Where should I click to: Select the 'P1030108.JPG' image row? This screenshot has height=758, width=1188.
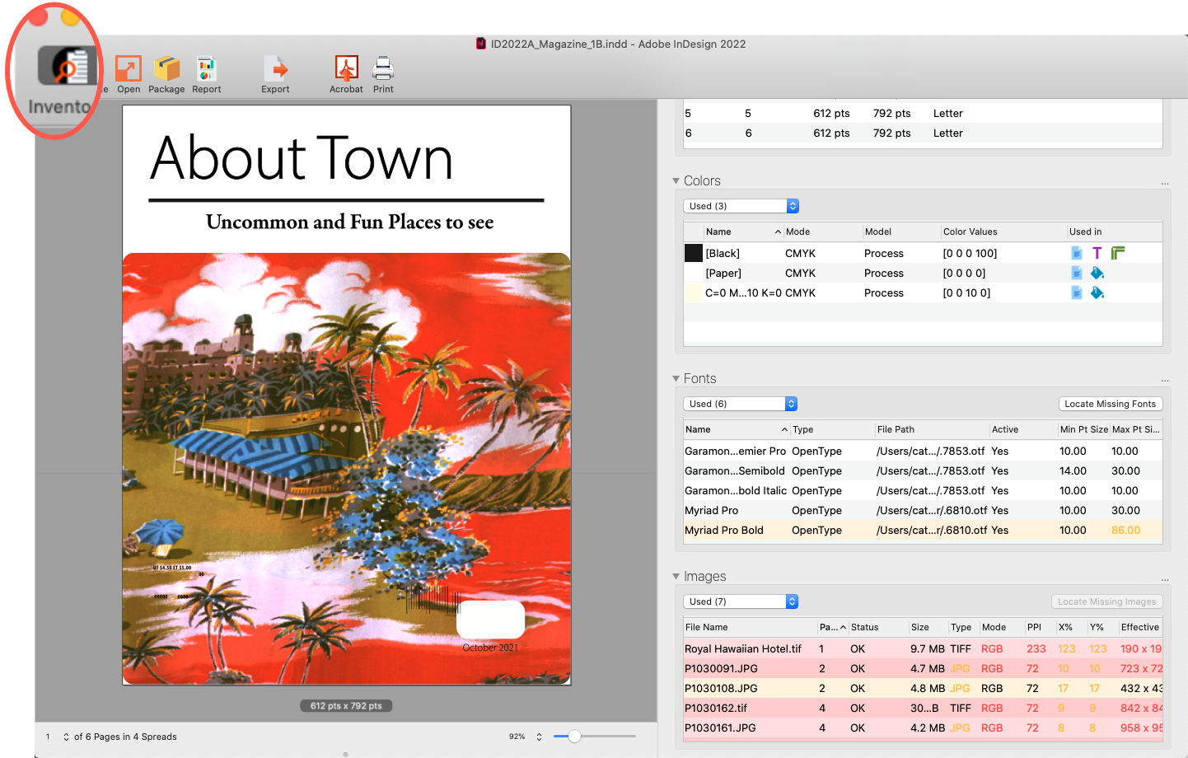923,688
